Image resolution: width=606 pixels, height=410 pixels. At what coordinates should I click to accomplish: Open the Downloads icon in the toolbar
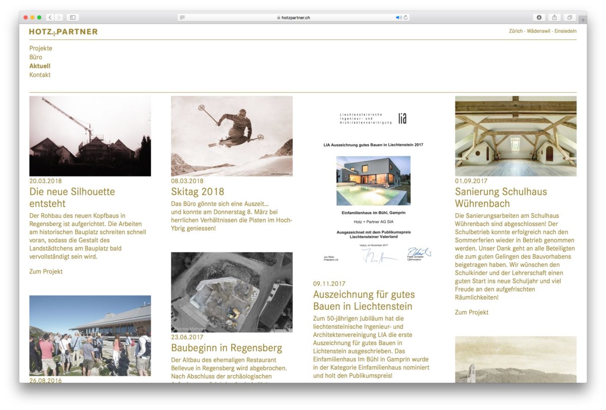coord(539,18)
